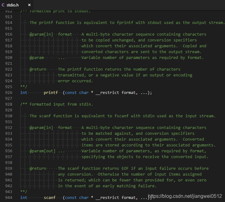Click 'char' in the scanf declaration
The width and height of the screenshot is (225, 202).
pos(84,198)
